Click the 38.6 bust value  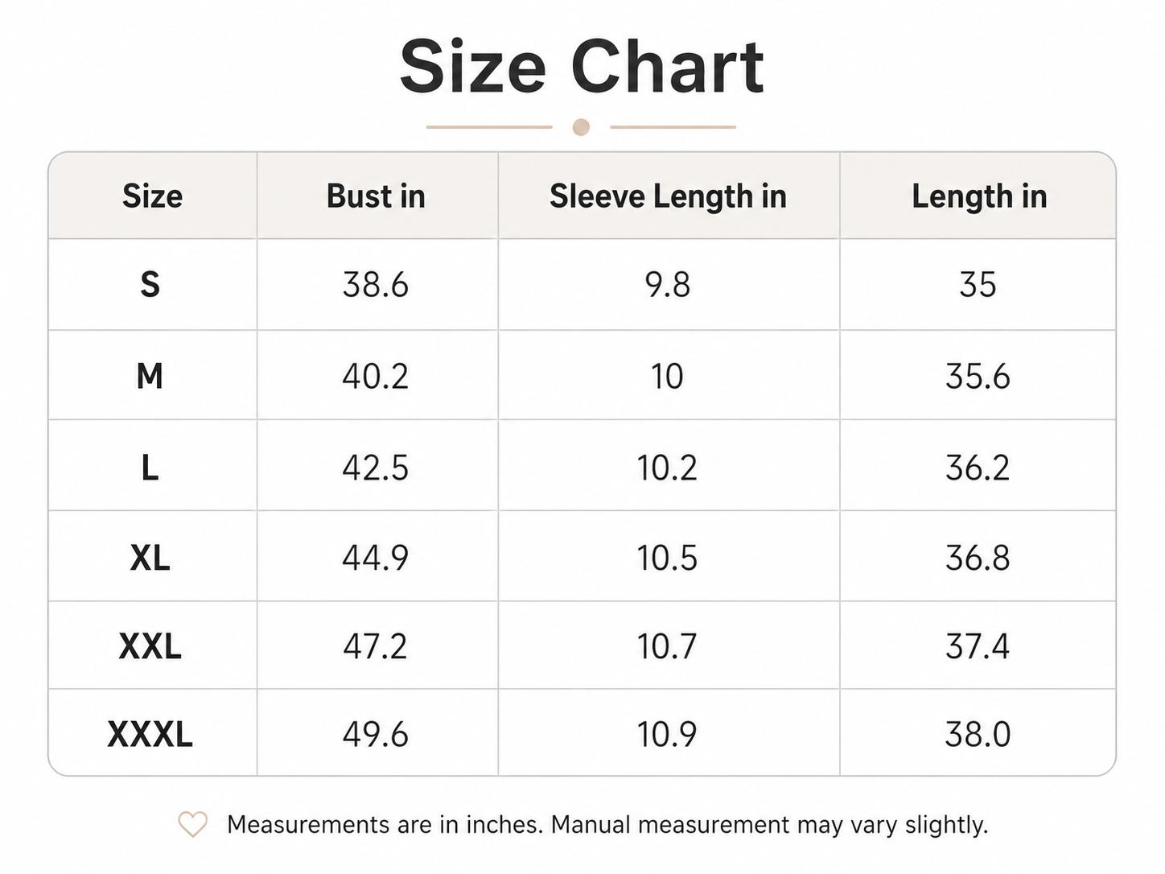click(376, 284)
